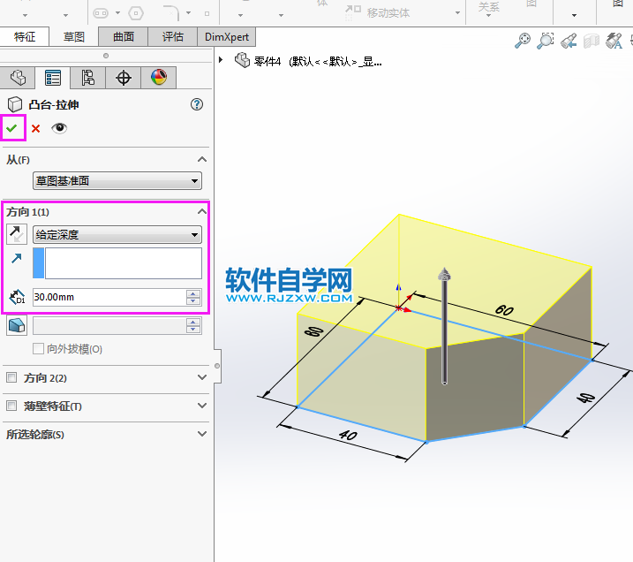Open PropertyManager panel tab
This screenshot has width=633, height=562.
pyautogui.click(x=53, y=78)
